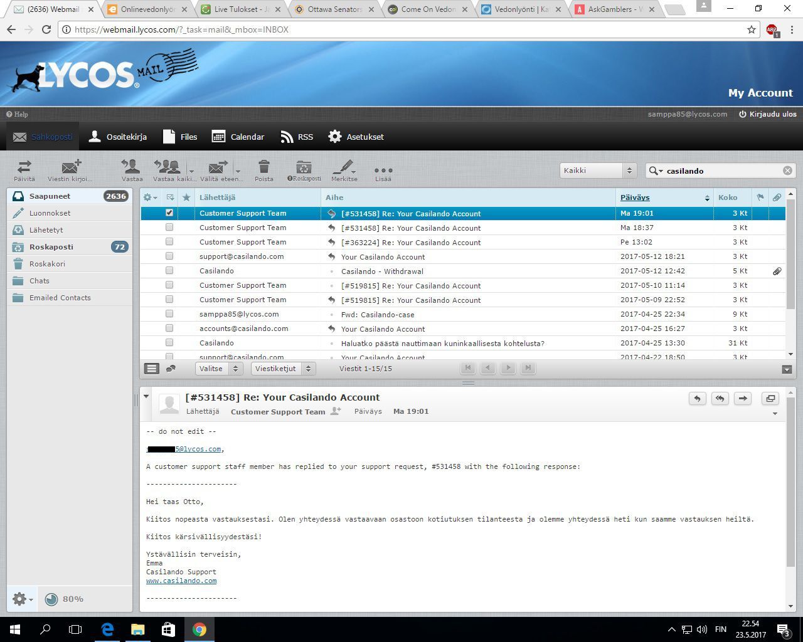Reply to all using preview header icon

coord(720,399)
